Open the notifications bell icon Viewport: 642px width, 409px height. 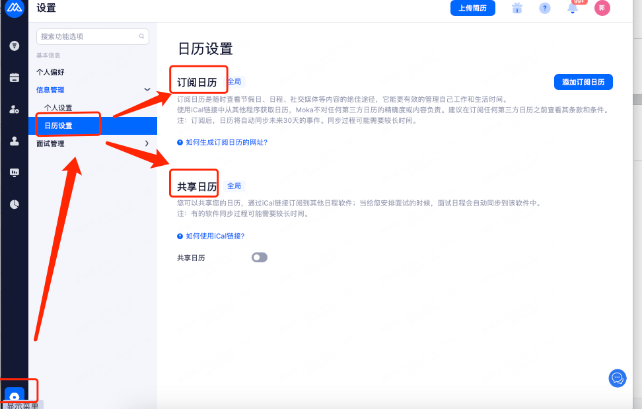[x=573, y=9]
